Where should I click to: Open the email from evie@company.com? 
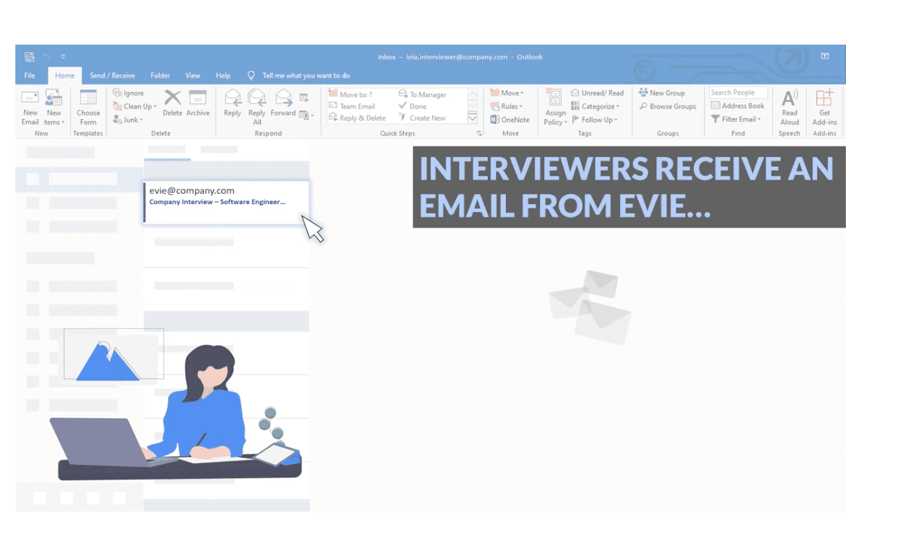tap(226, 202)
